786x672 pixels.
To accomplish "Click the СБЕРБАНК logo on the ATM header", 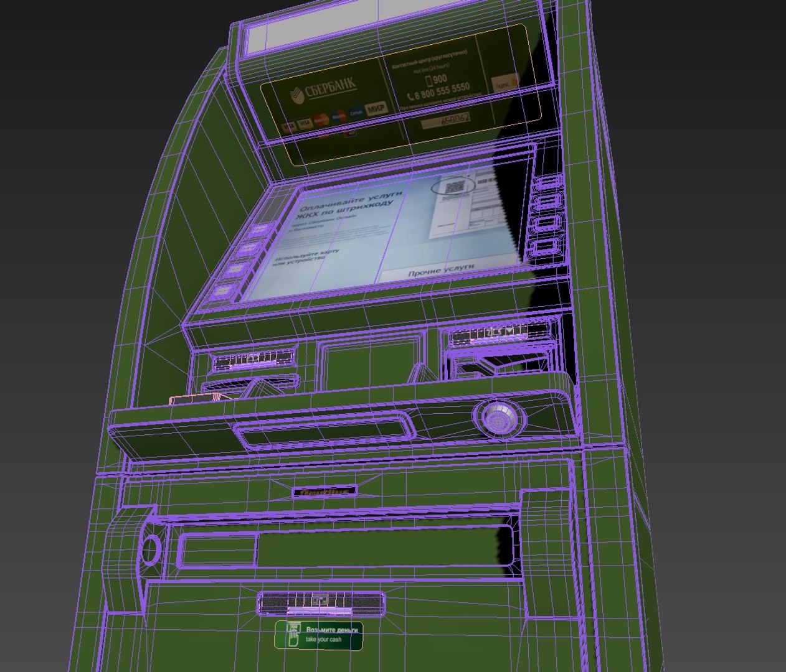I will coord(323,90).
